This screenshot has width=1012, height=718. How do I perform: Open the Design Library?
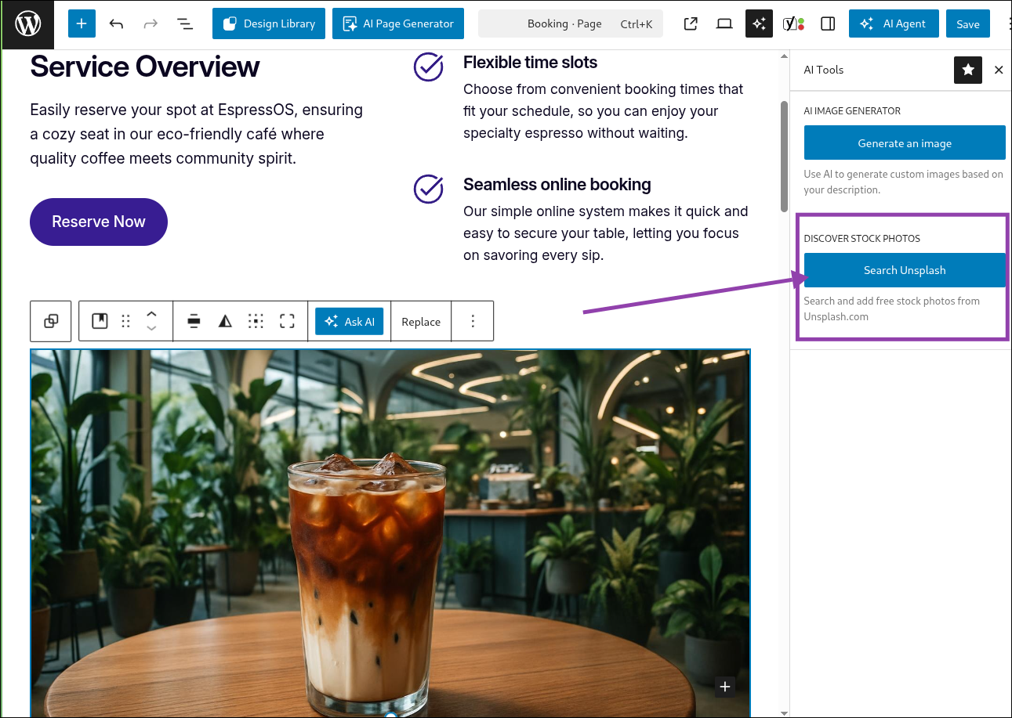268,23
